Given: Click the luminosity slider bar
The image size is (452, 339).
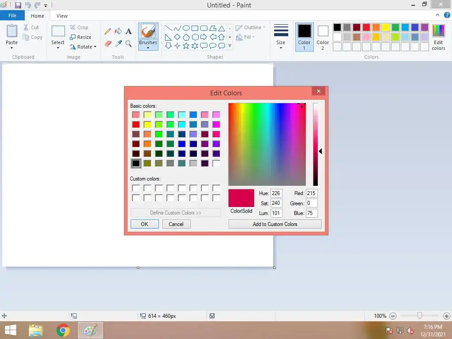Looking at the screenshot, I should point(316,144).
